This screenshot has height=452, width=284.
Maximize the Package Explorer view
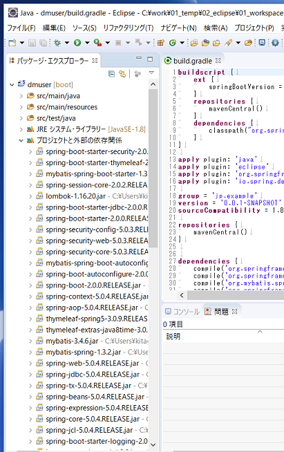pyautogui.click(x=150, y=59)
